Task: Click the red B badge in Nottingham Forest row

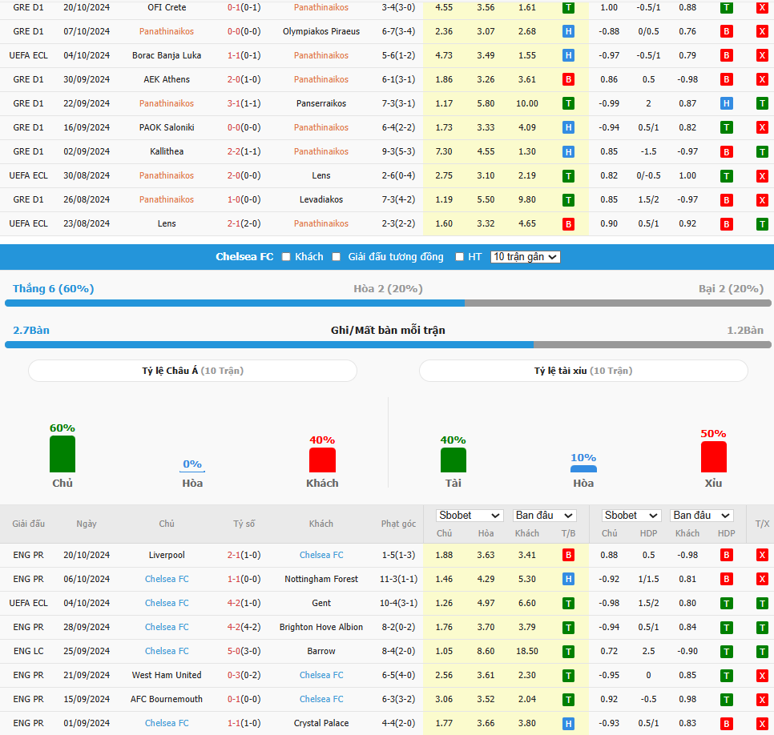Action: click(x=726, y=580)
